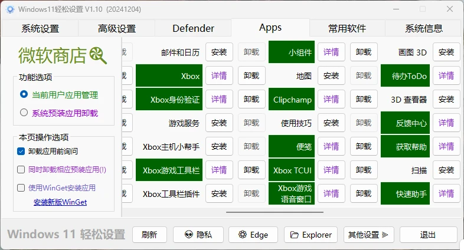Open details for 待办ToDo
This screenshot has width=464, height=250.
coord(446,75)
